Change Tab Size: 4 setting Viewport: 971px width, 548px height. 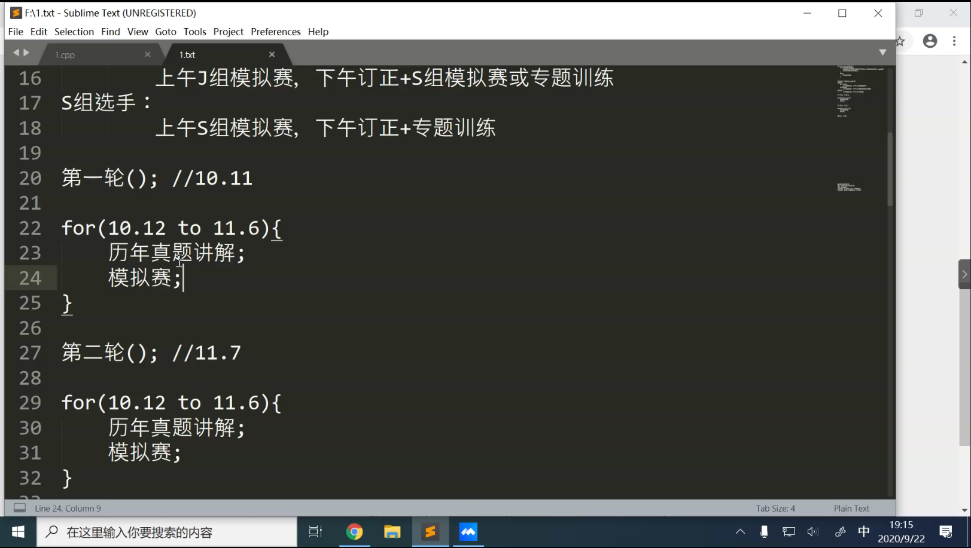(x=775, y=509)
